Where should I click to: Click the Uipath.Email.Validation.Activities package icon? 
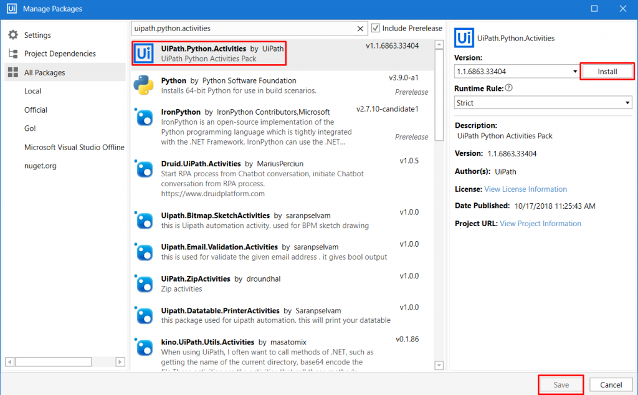click(x=144, y=252)
